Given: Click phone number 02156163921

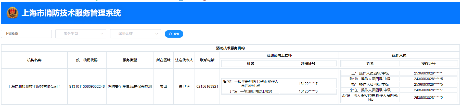Looking at the screenshot, I should [x=207, y=86].
